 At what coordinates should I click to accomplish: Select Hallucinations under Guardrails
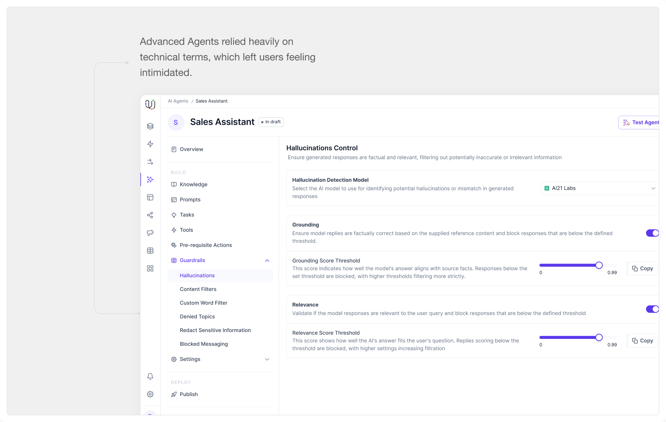[221, 275]
